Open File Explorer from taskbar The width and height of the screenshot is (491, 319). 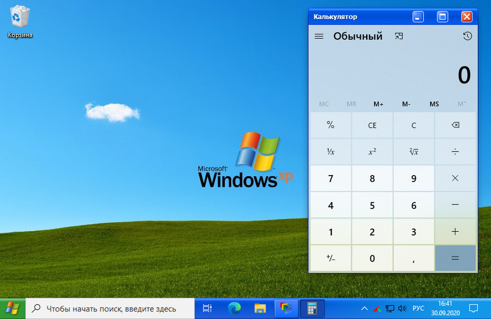coord(260,309)
